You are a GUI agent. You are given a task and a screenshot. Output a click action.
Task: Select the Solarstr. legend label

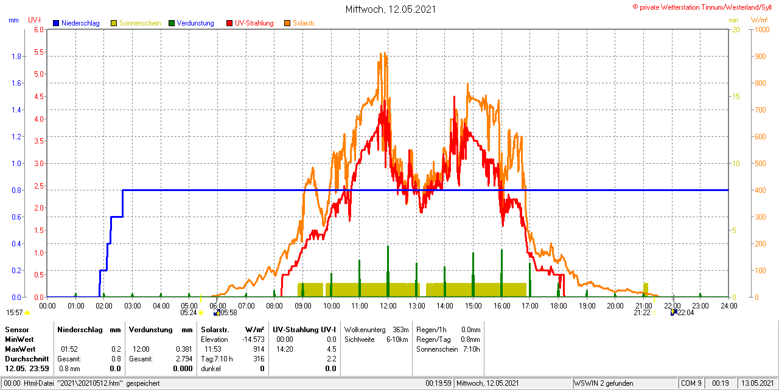305,23
